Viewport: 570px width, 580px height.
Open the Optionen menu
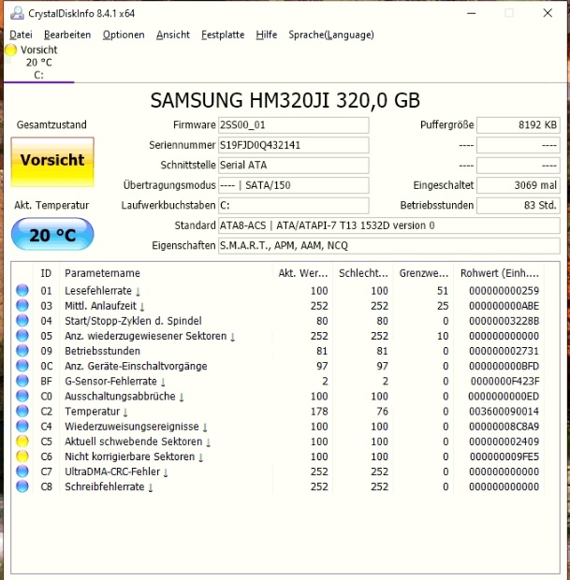pyautogui.click(x=124, y=35)
